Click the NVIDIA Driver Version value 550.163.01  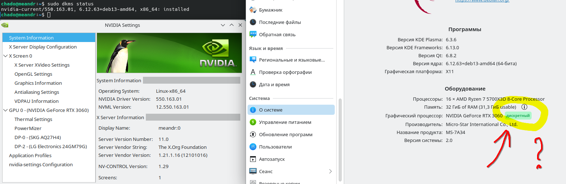pyautogui.click(x=169, y=99)
